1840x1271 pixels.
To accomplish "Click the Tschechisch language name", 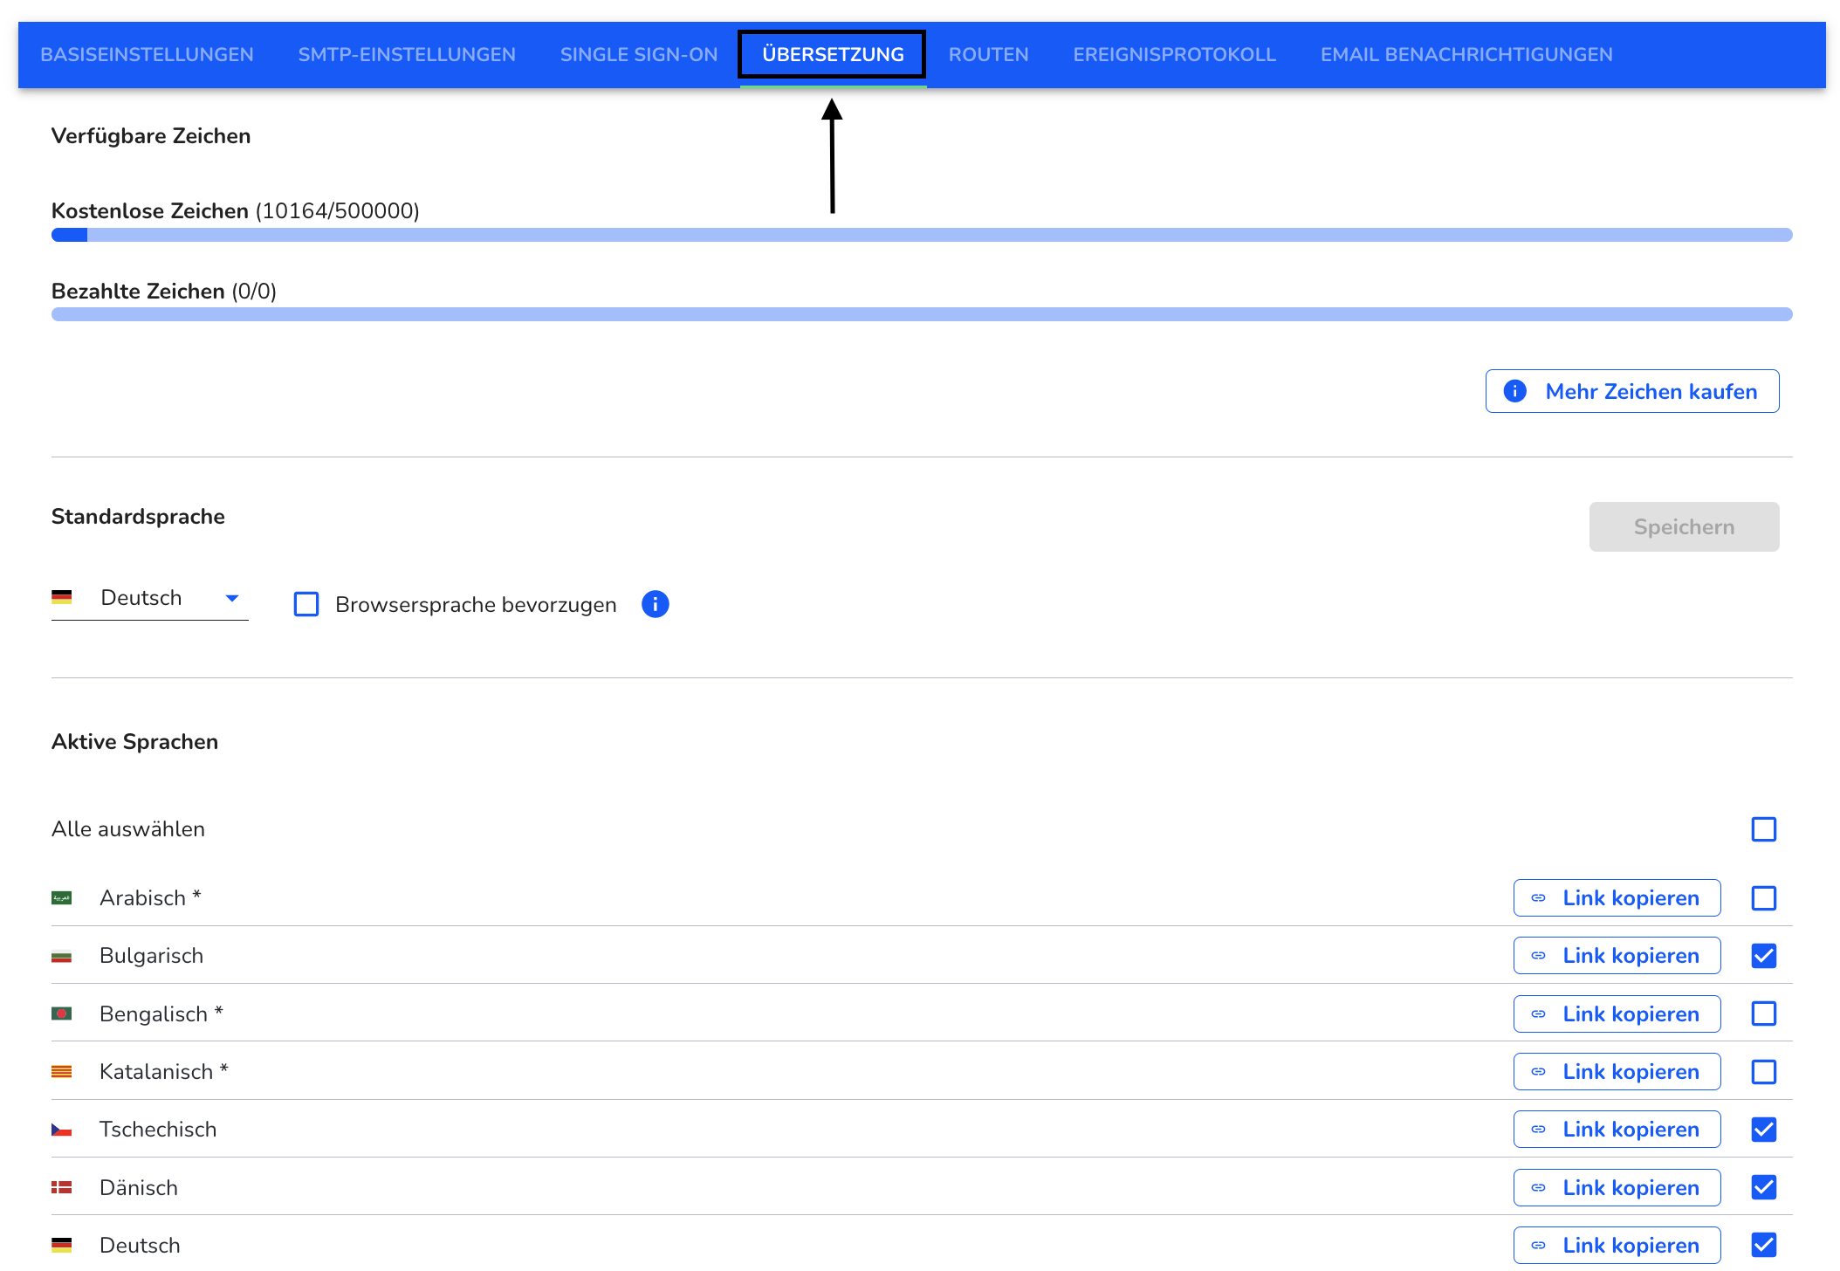I will 158,1130.
